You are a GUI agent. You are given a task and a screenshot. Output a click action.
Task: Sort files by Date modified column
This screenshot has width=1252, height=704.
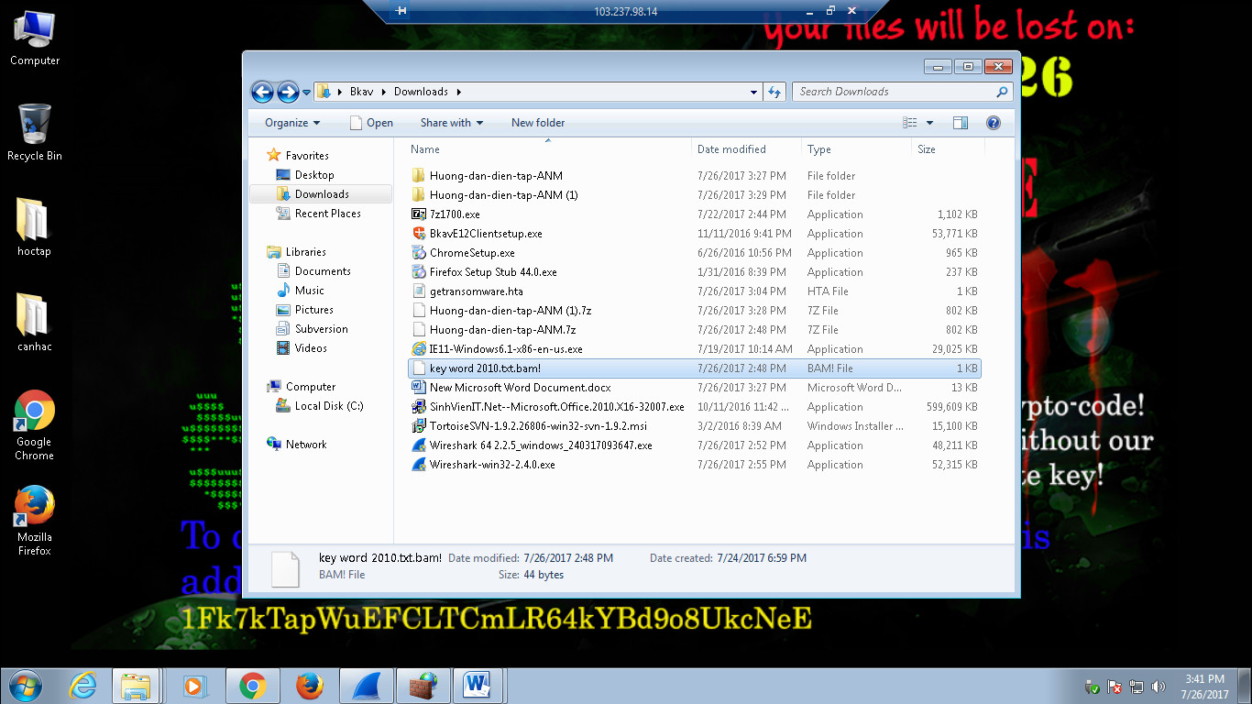746,149
